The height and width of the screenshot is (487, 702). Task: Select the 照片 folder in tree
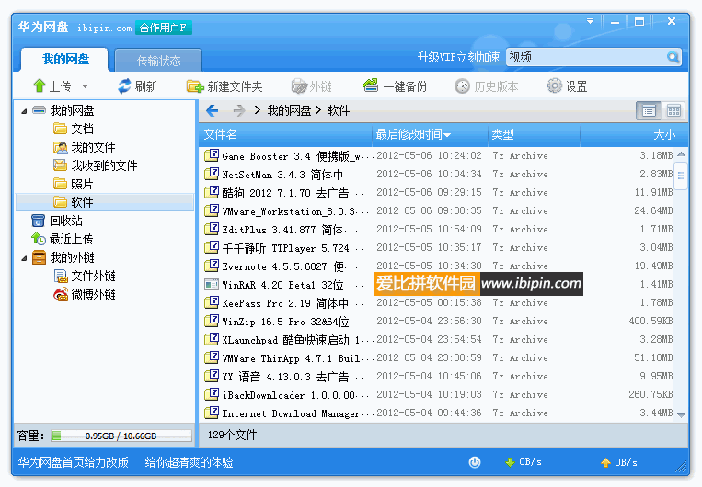coord(74,184)
